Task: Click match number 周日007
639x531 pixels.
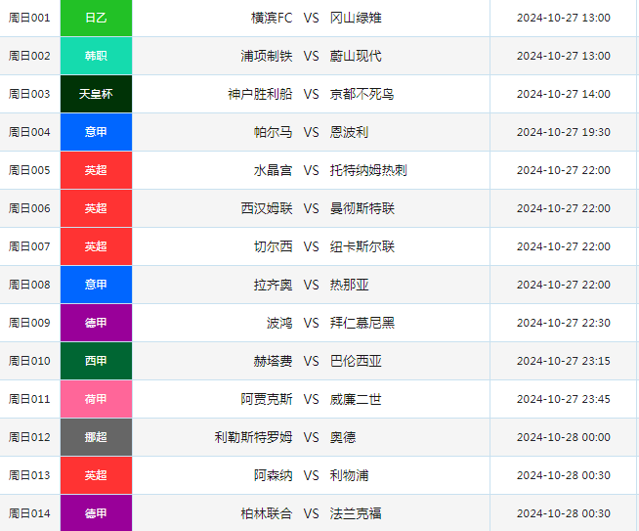Action: click(x=29, y=246)
